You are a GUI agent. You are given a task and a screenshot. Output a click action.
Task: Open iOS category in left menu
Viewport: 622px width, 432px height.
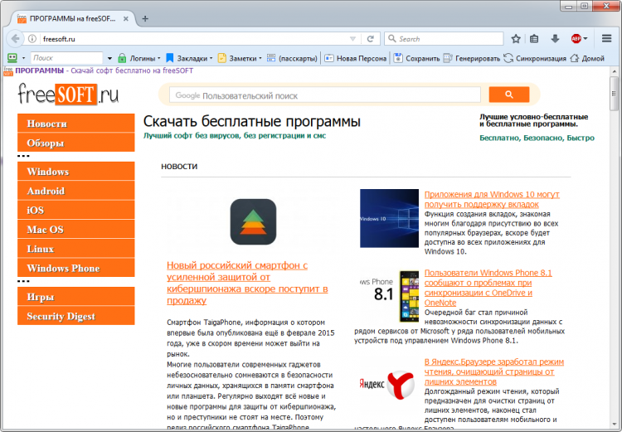pyautogui.click(x=76, y=211)
